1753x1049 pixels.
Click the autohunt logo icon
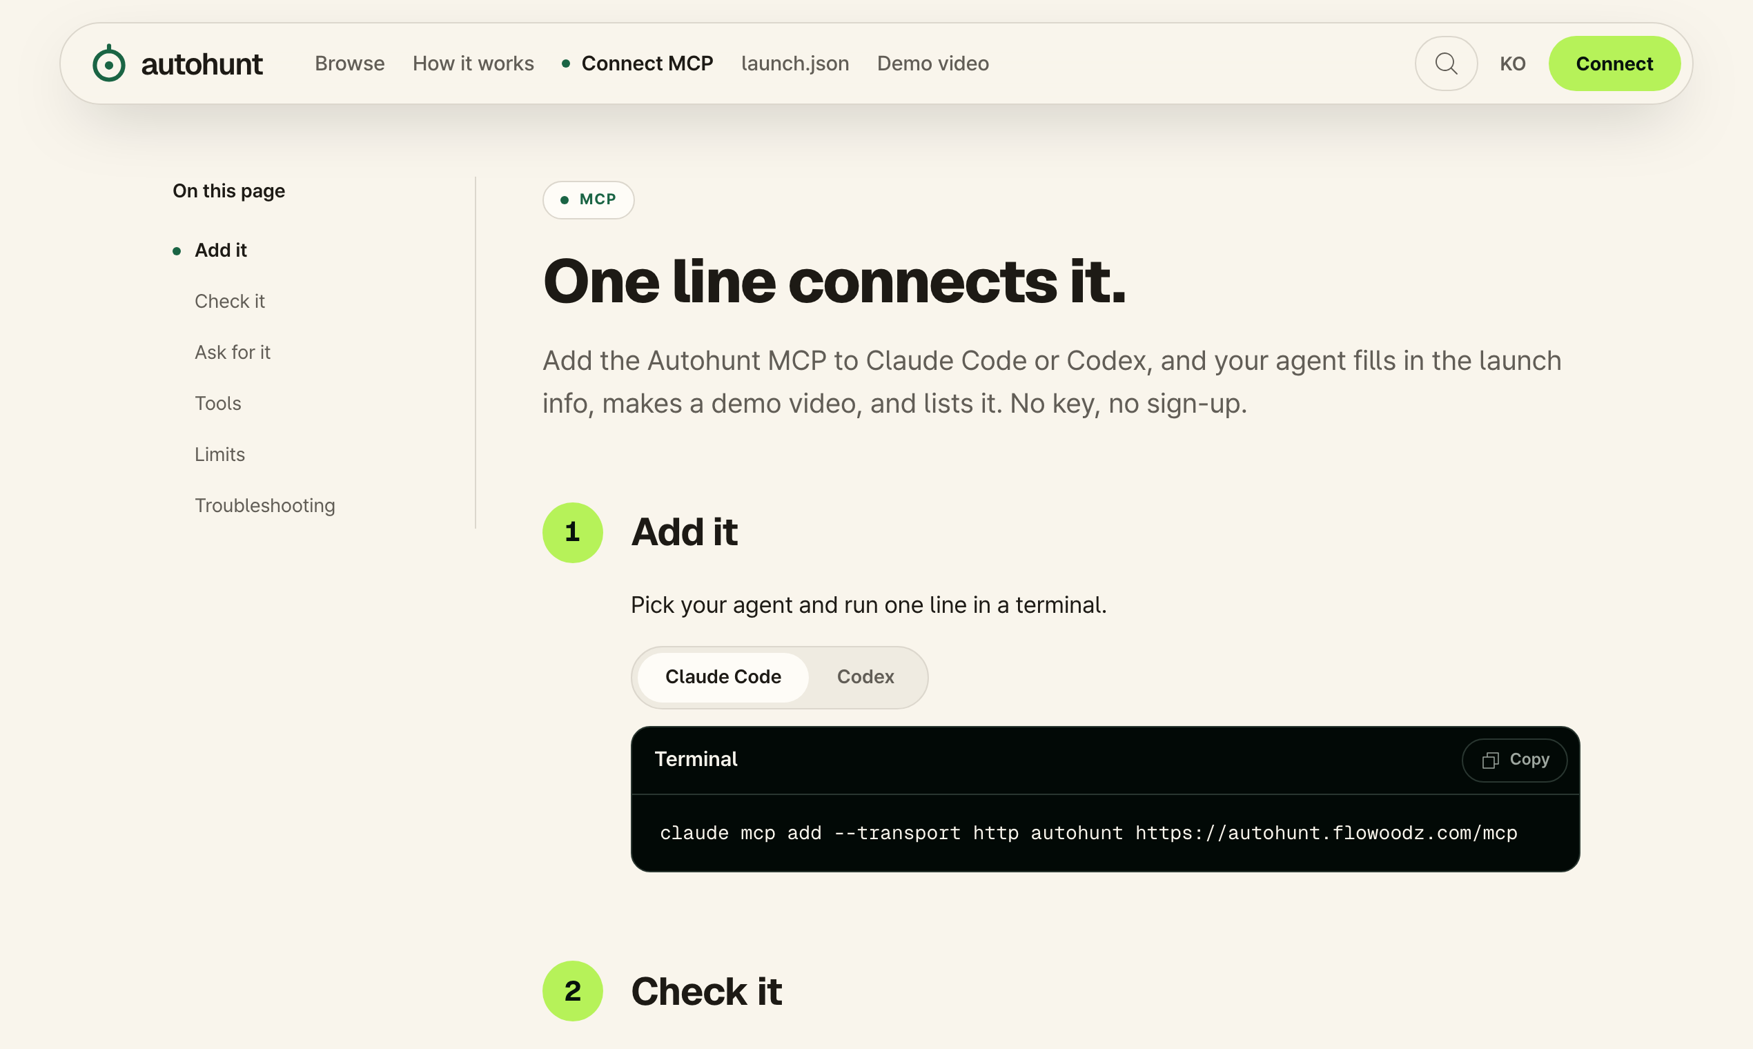click(109, 63)
